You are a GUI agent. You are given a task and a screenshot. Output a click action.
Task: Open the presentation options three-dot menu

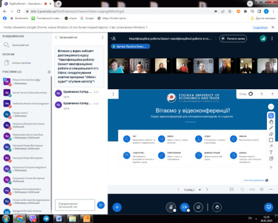(x=113, y=94)
